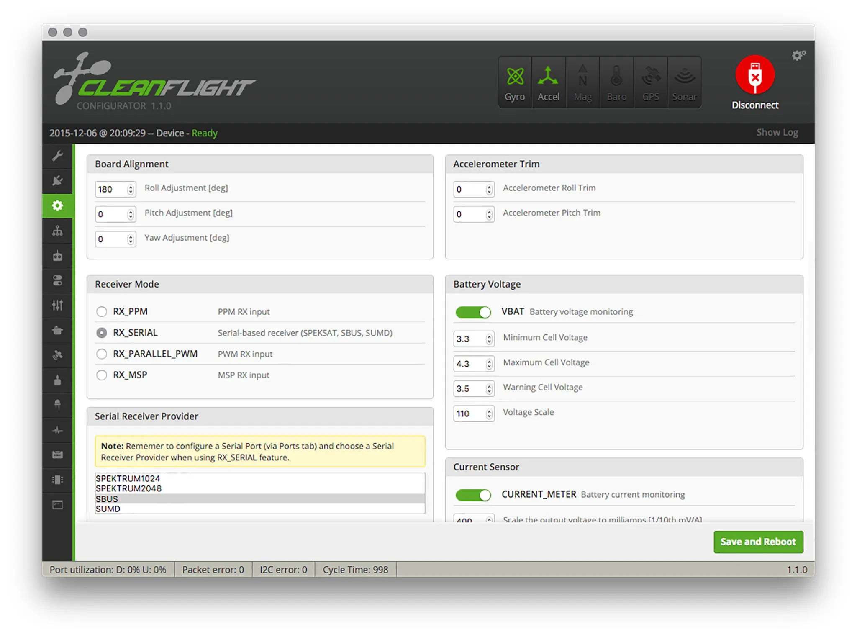Screen dimensions: 857x637
Task: Disable VBAT battery voltage monitoring toggle
Action: click(473, 312)
